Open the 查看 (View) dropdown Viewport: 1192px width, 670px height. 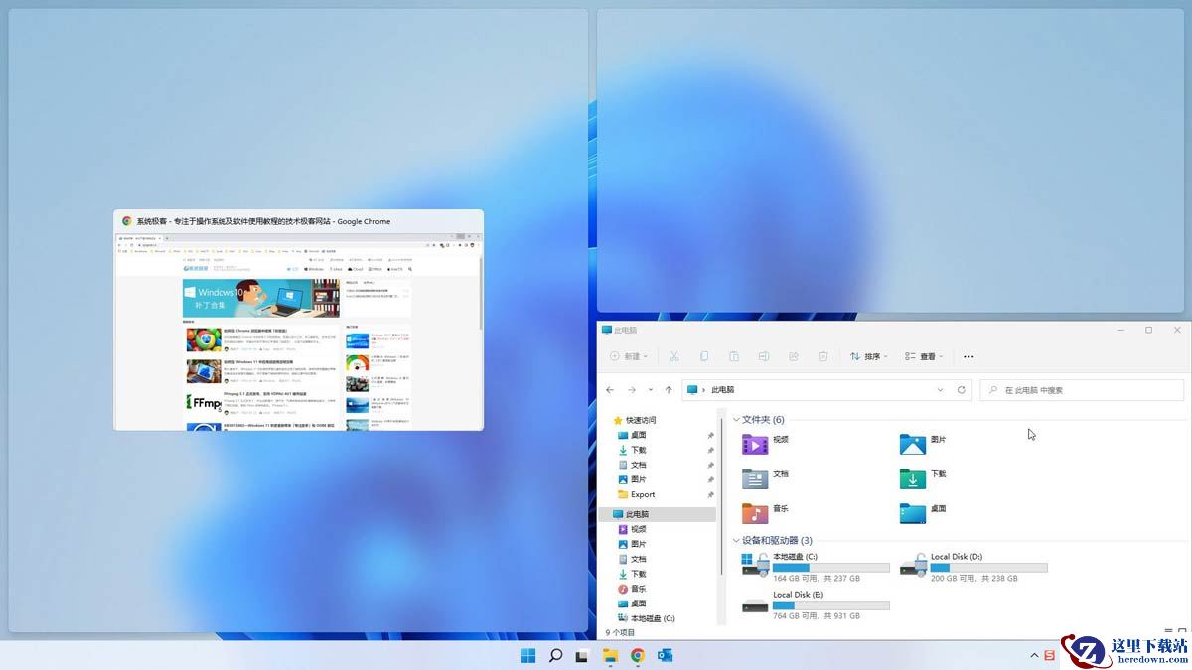click(924, 356)
